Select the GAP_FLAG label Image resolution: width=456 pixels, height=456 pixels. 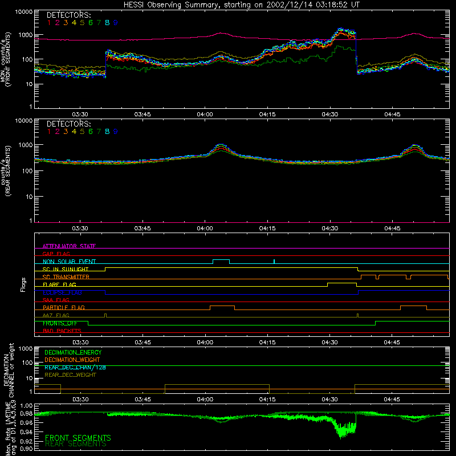56,254
